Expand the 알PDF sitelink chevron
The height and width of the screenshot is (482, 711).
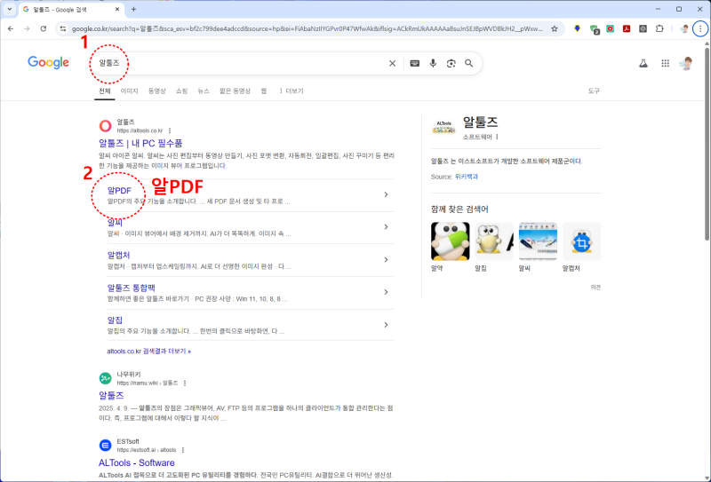pyautogui.click(x=386, y=194)
